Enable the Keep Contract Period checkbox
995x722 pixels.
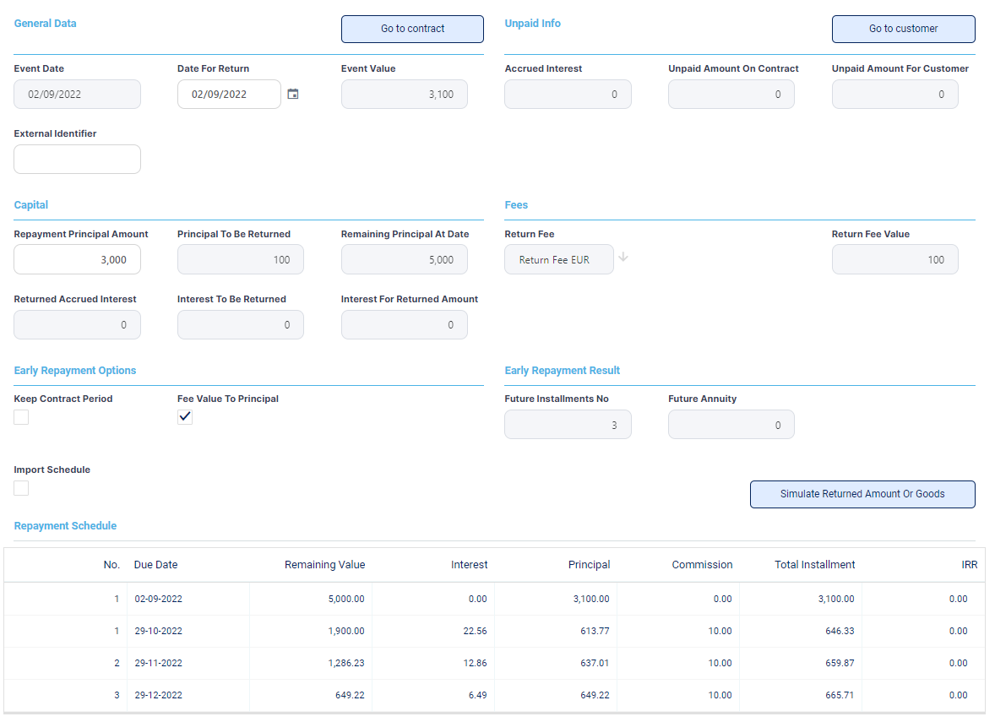21,417
